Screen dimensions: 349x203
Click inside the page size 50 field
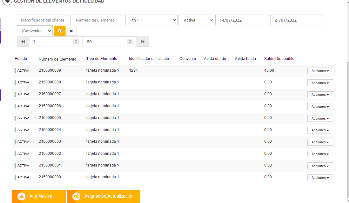point(110,42)
